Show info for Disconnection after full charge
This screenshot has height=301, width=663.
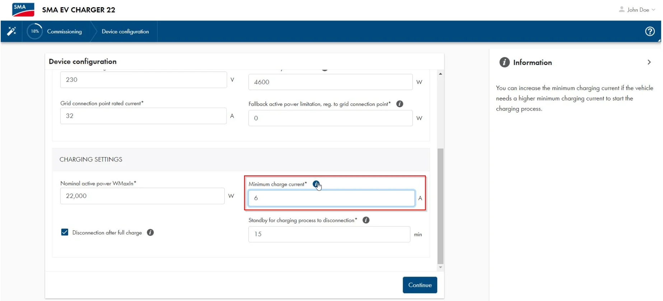150,232
